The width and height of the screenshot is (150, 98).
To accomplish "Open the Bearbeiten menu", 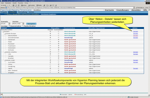I will (x=8, y=3).
